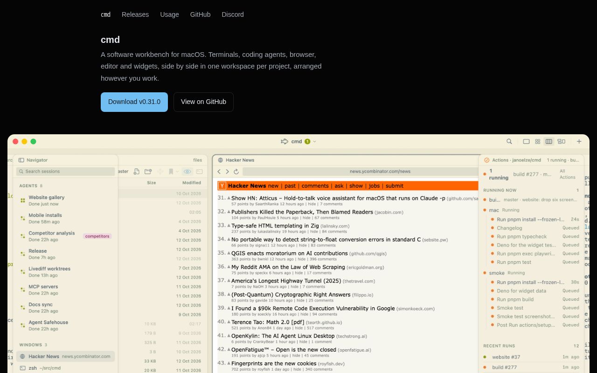Open the bookmark dropdown chevron in files toolbar
Viewport: 597px width, 373px height.
[177, 172]
